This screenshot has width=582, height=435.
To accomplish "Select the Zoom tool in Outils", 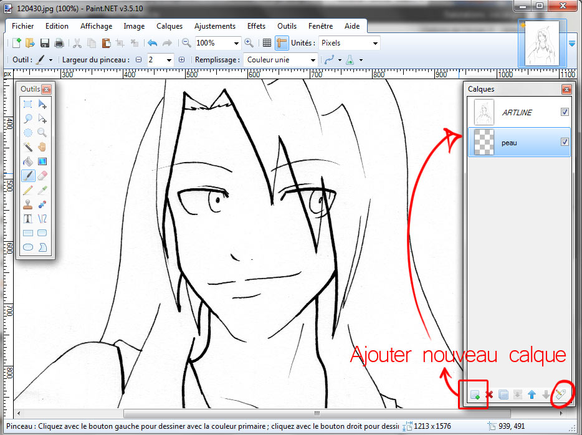I will (42, 133).
